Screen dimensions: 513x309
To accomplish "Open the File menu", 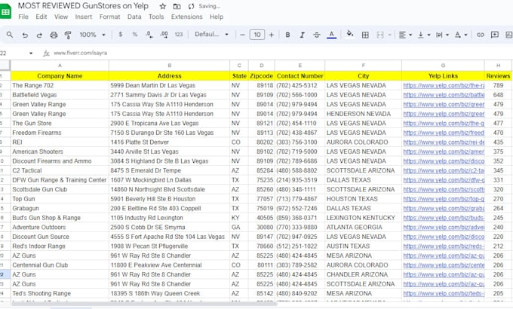I will click(23, 17).
